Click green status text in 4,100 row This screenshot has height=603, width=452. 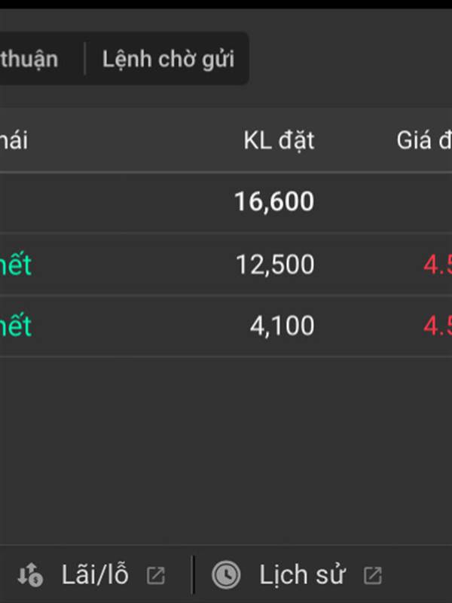[x=15, y=326]
